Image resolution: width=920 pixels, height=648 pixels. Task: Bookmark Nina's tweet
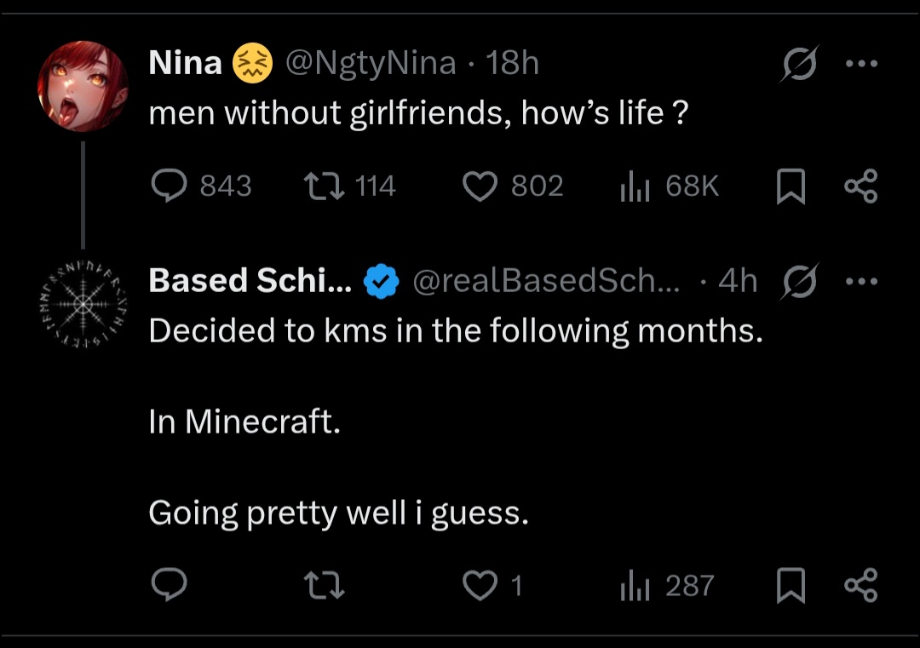tap(791, 186)
